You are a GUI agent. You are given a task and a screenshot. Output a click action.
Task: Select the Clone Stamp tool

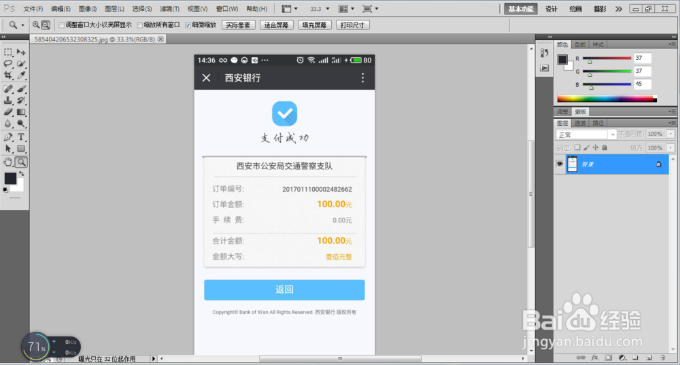[x=8, y=100]
